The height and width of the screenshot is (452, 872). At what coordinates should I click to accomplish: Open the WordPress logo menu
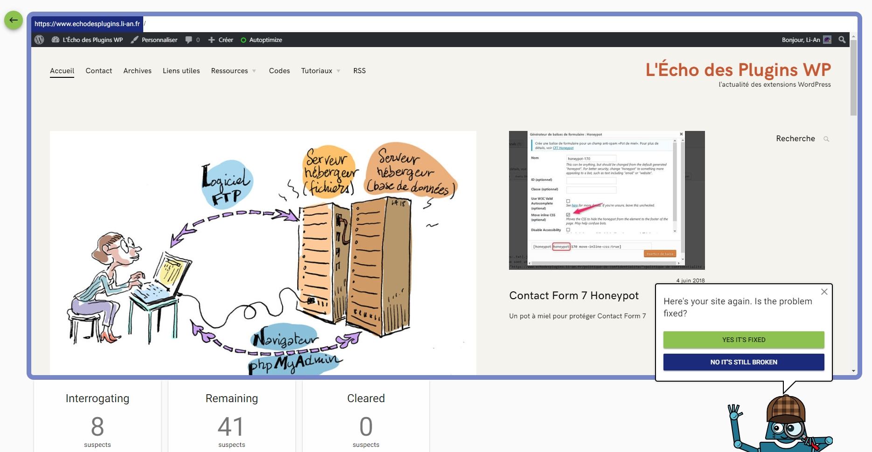coord(39,40)
